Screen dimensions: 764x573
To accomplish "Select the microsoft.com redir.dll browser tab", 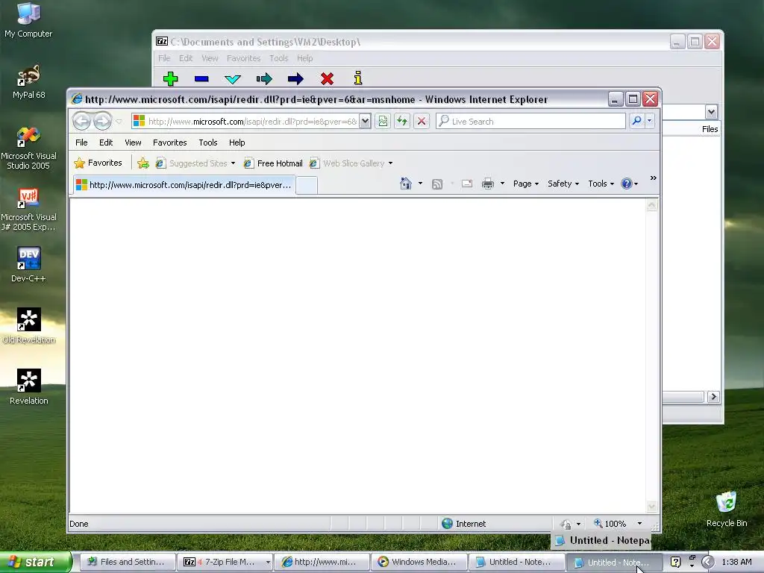I will point(184,185).
